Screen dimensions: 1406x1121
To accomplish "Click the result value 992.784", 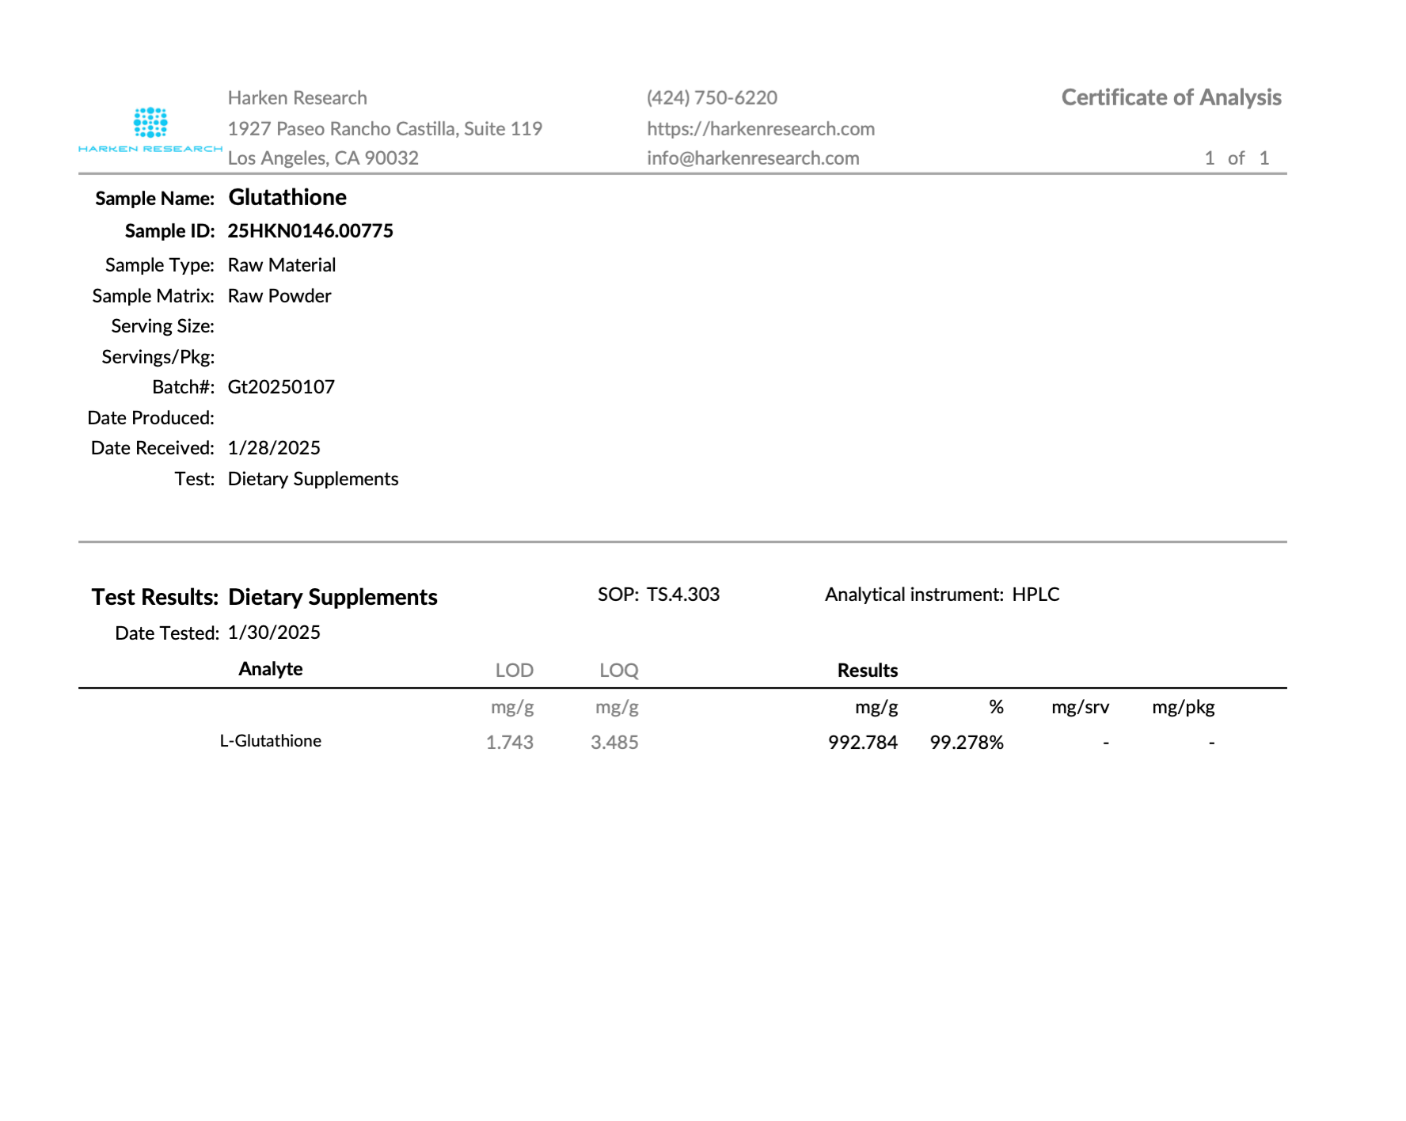I will click(863, 743).
